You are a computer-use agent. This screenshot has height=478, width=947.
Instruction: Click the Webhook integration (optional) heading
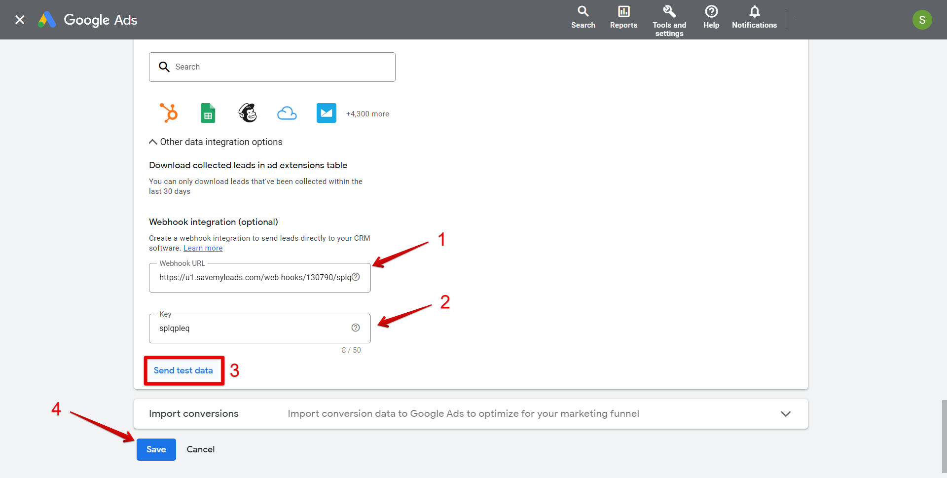(x=214, y=222)
